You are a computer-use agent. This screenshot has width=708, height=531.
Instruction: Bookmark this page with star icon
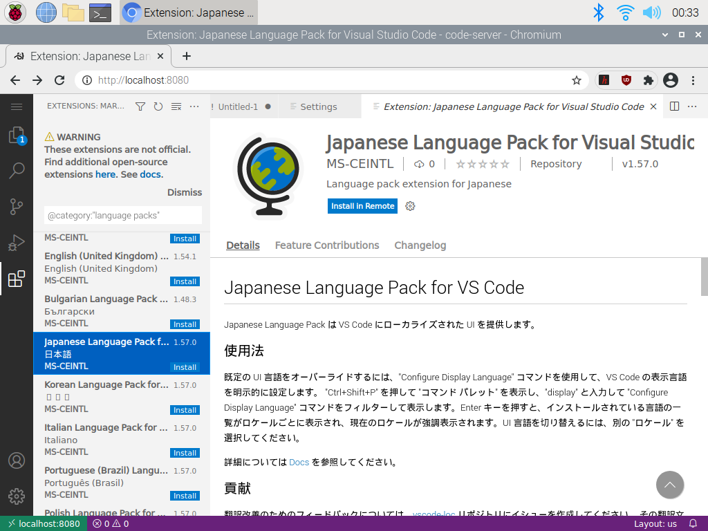[x=576, y=80]
